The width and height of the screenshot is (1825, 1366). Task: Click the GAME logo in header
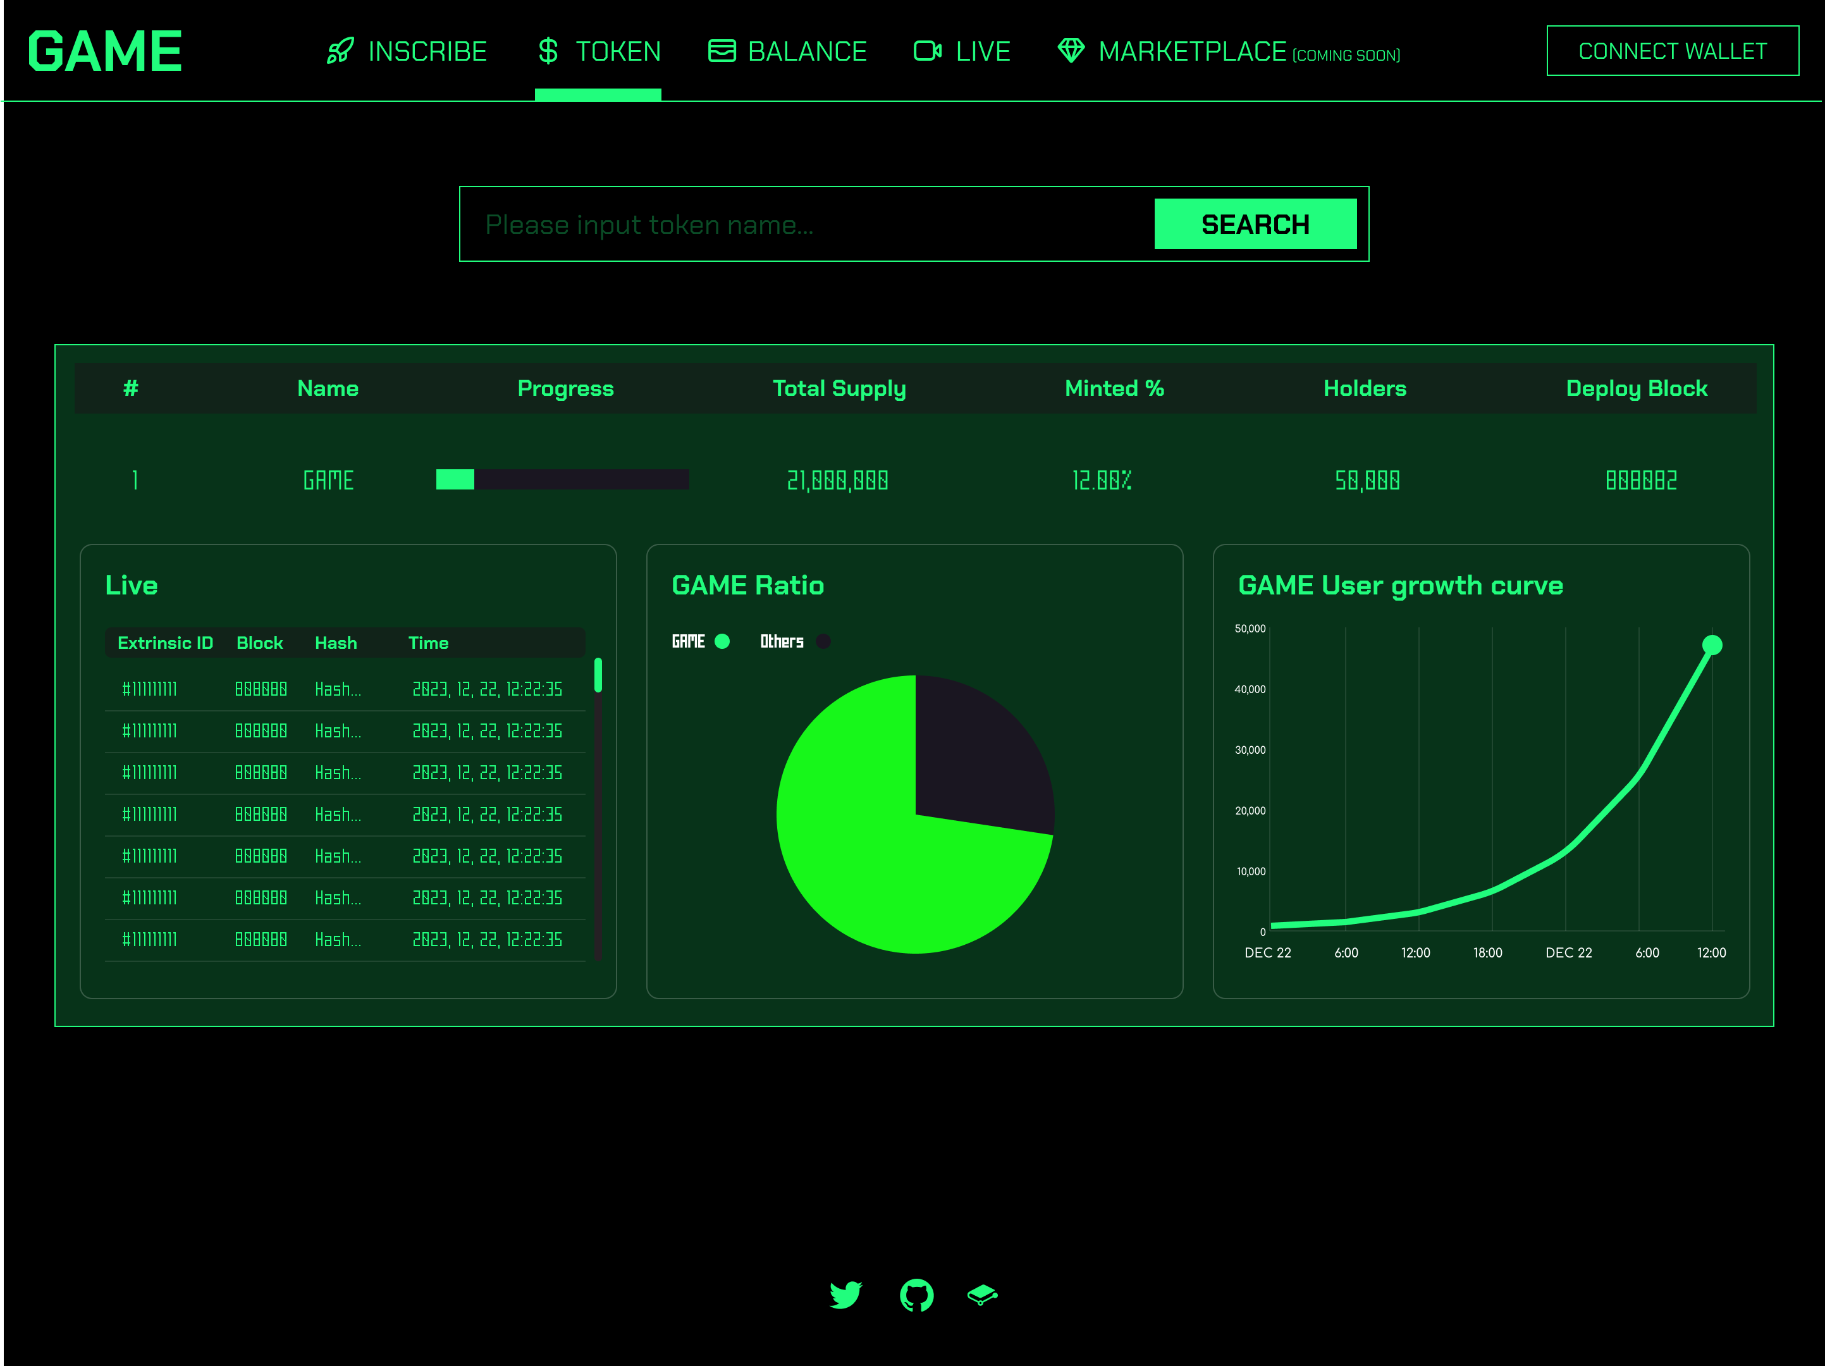coord(105,51)
